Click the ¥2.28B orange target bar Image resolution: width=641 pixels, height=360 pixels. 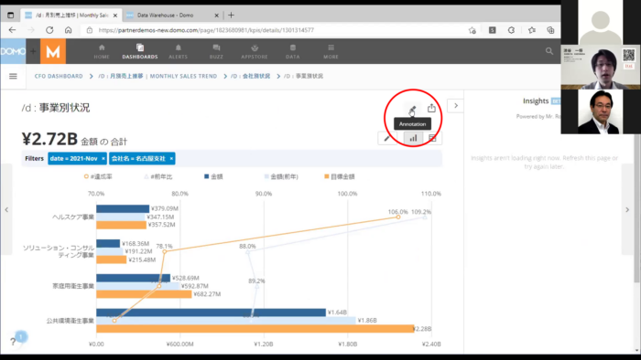255,329
